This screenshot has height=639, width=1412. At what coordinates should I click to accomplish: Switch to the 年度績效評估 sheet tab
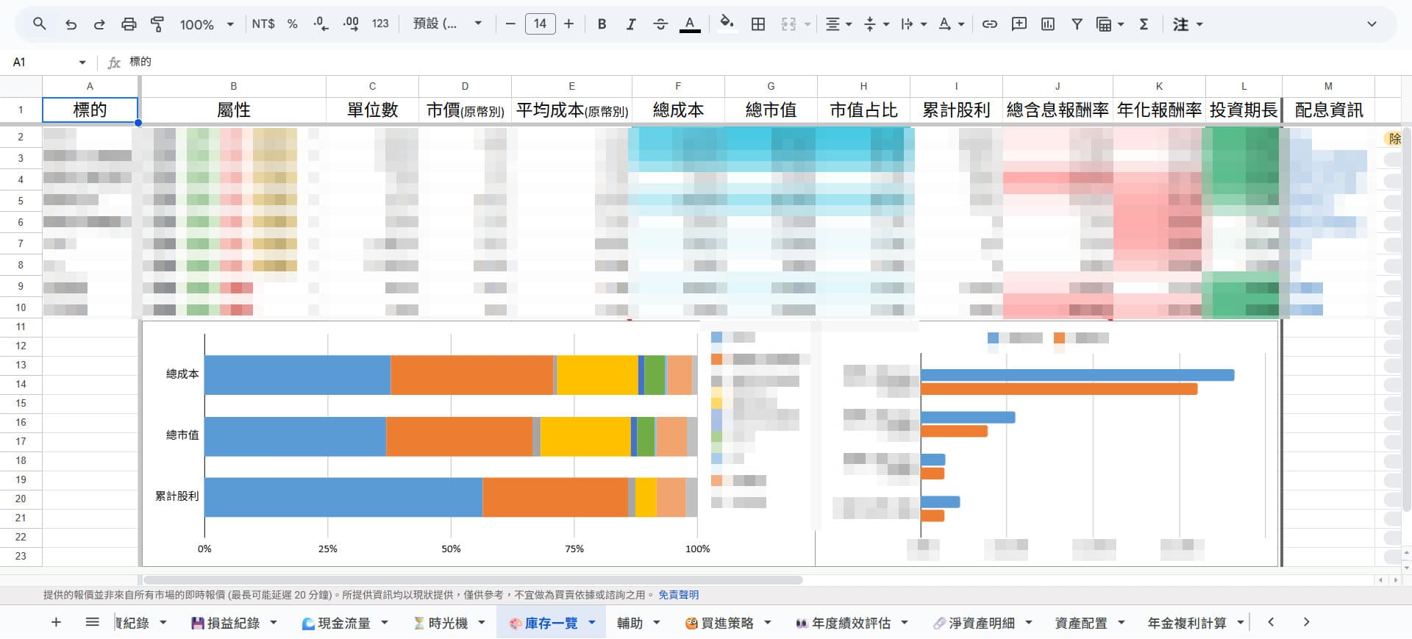[x=850, y=623]
